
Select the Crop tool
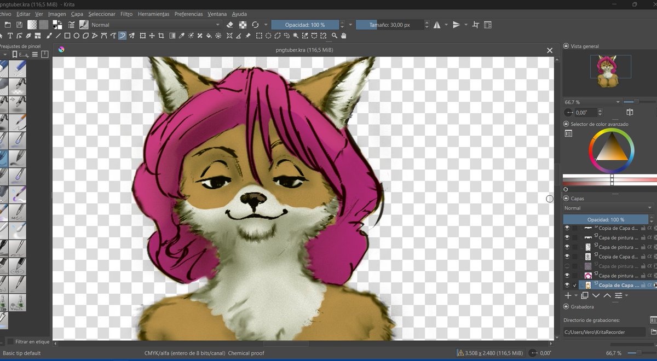(x=161, y=36)
